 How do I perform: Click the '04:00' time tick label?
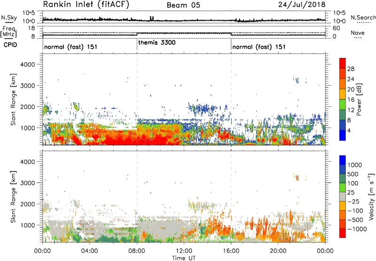89,251
